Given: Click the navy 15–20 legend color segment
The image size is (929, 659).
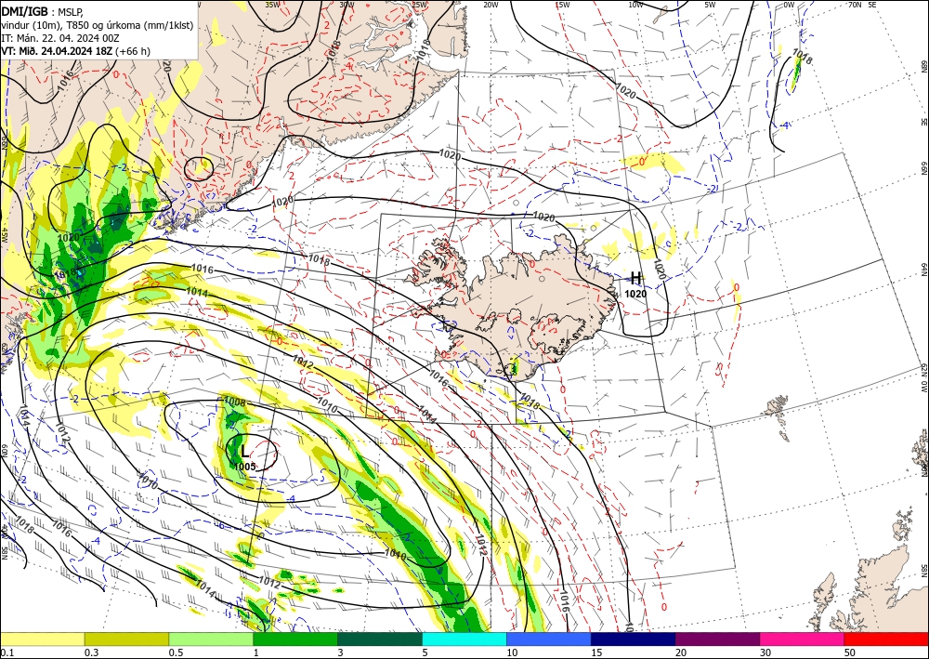Looking at the screenshot, I should [634, 639].
